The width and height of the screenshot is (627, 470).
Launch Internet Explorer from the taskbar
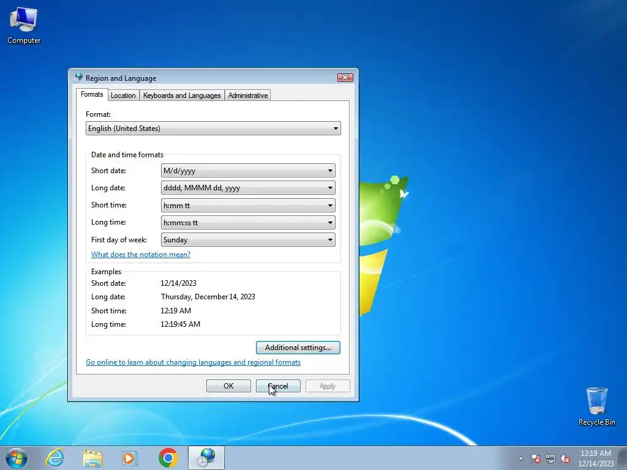pos(54,458)
